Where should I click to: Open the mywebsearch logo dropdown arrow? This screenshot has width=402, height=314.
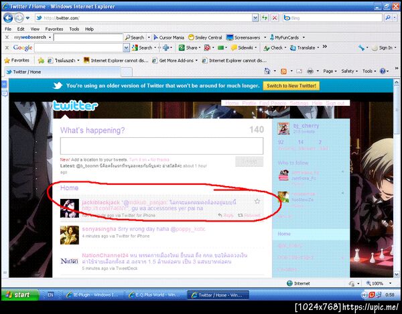(50, 37)
